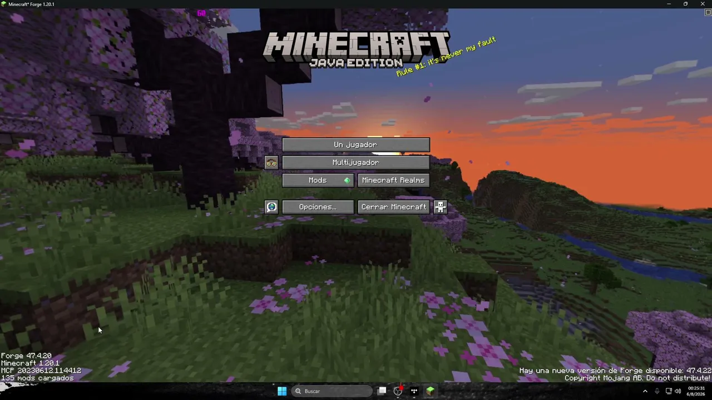This screenshot has width=712, height=400.
Task: Click the microphone icon in the system tray
Action: (x=657, y=391)
